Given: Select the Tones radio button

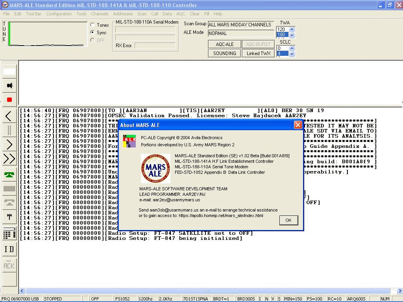Looking at the screenshot, I should [x=92, y=25].
